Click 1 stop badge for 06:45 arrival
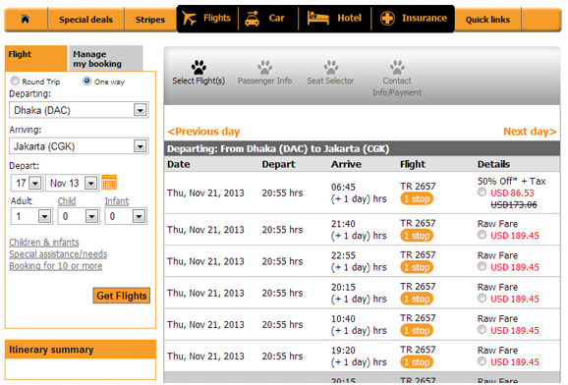The height and width of the screenshot is (385, 568). pyautogui.click(x=417, y=198)
